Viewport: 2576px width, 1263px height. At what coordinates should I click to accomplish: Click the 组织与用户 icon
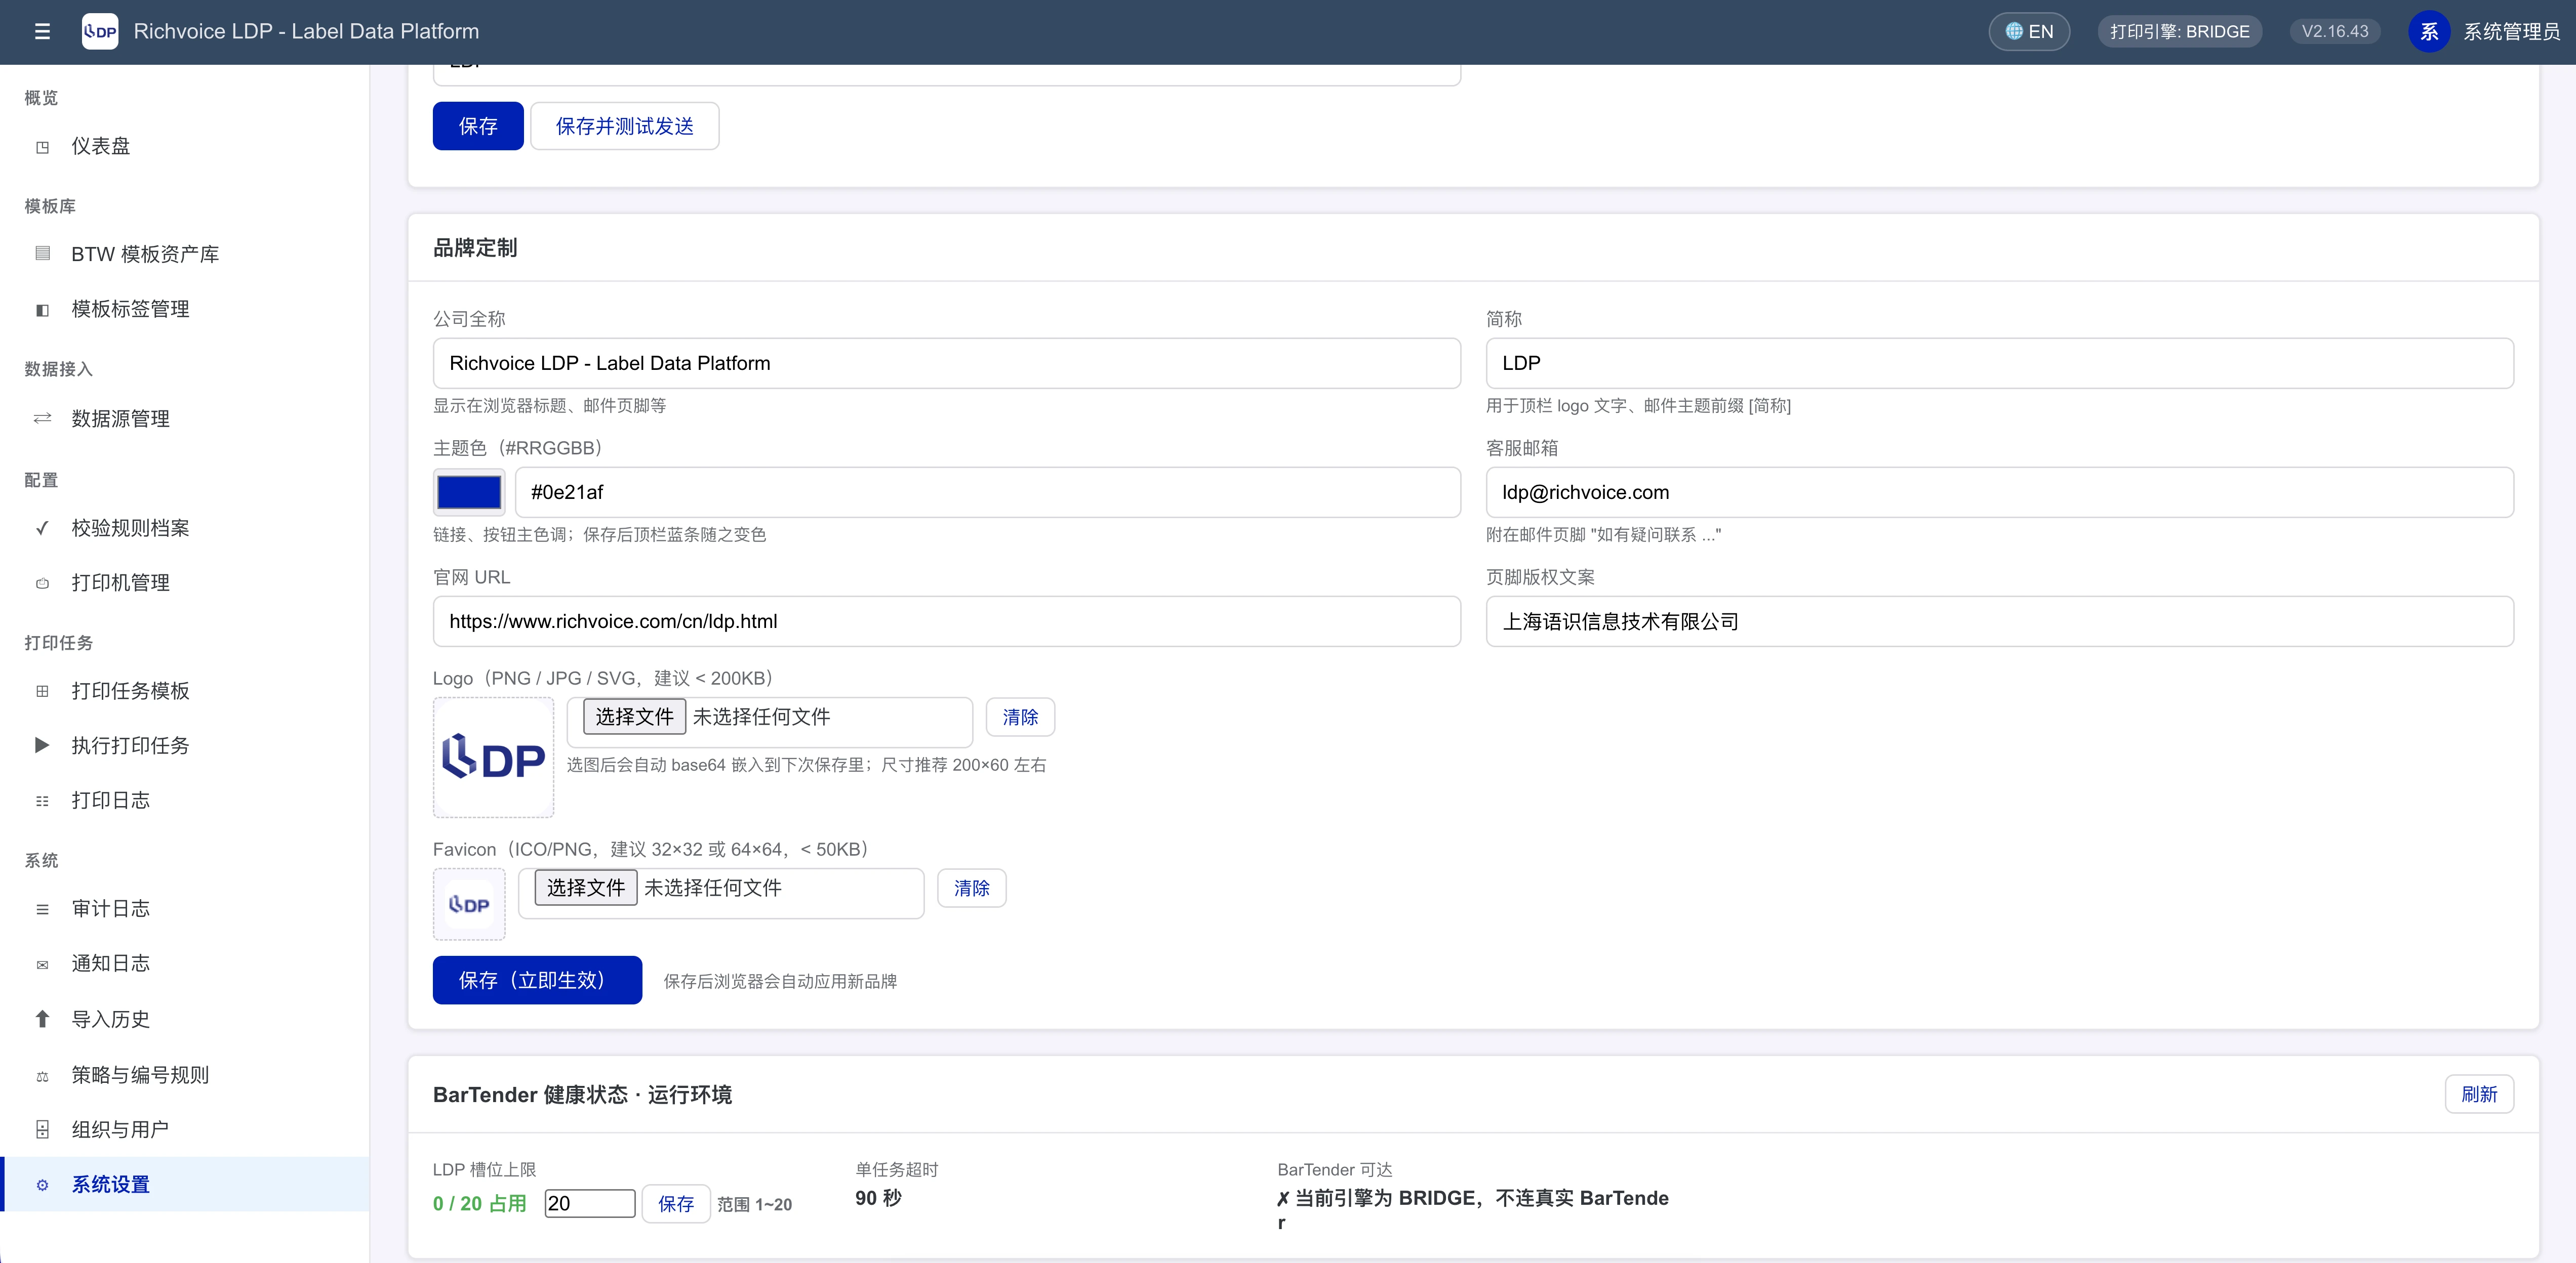point(42,1130)
